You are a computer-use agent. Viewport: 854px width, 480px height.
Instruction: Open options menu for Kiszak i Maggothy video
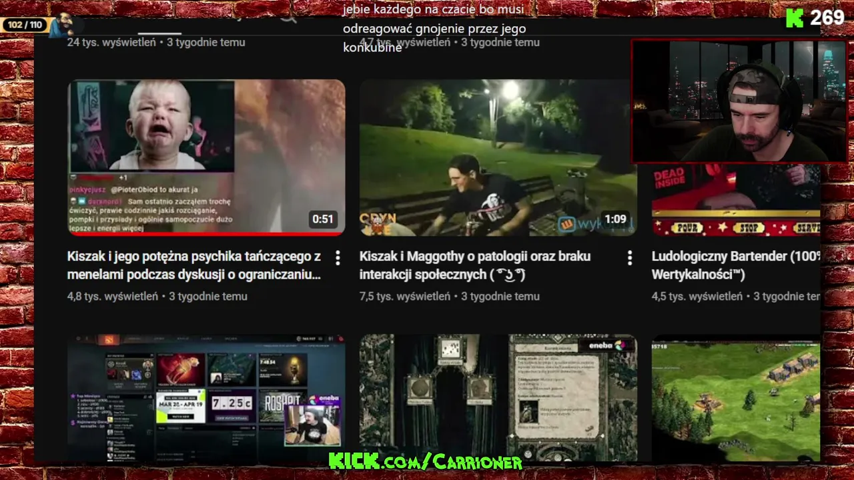[x=630, y=257]
